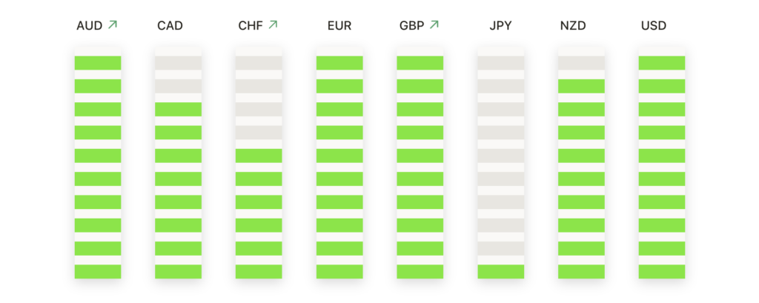The height and width of the screenshot is (303, 759).
Task: Click the USD currency header
Action: click(x=654, y=26)
